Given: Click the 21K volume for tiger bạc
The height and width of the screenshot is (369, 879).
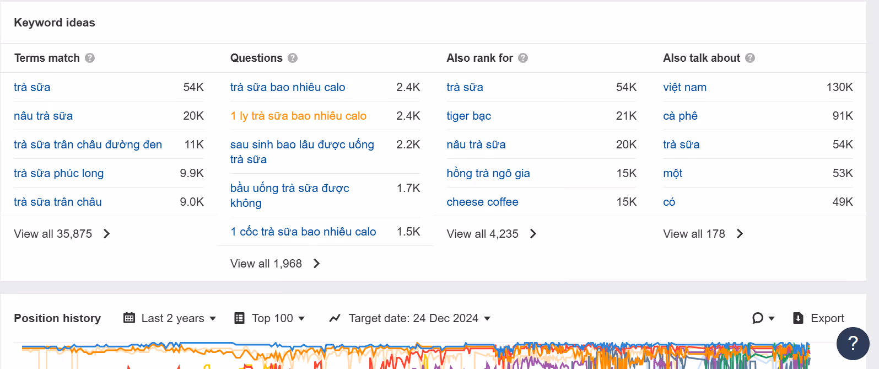Looking at the screenshot, I should pos(626,116).
